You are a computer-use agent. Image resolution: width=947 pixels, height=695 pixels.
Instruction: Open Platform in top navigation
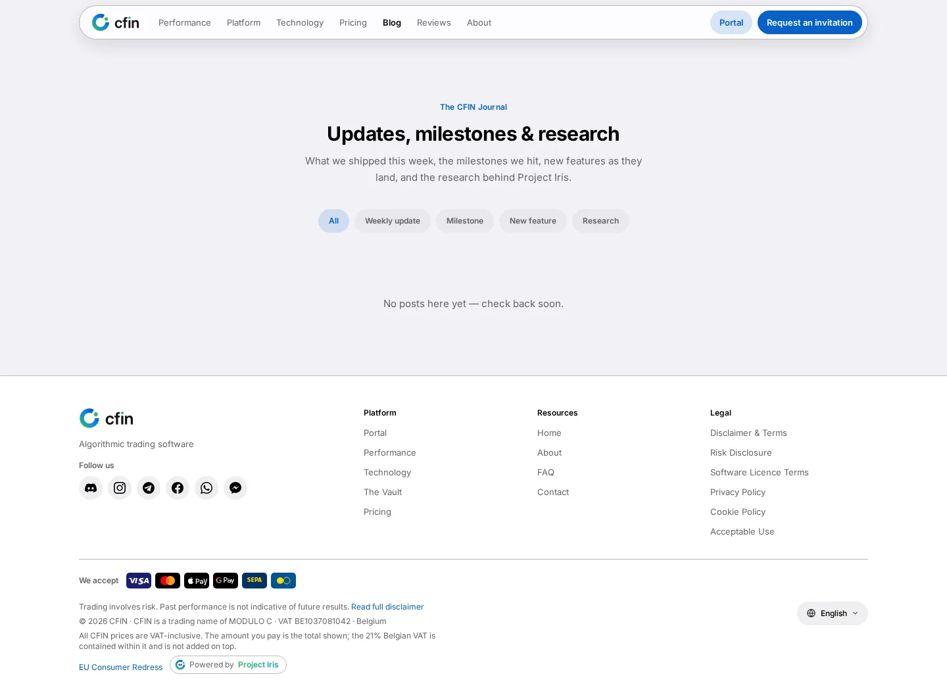[x=244, y=22]
